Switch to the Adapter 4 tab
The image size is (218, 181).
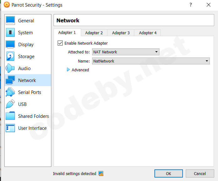148,33
